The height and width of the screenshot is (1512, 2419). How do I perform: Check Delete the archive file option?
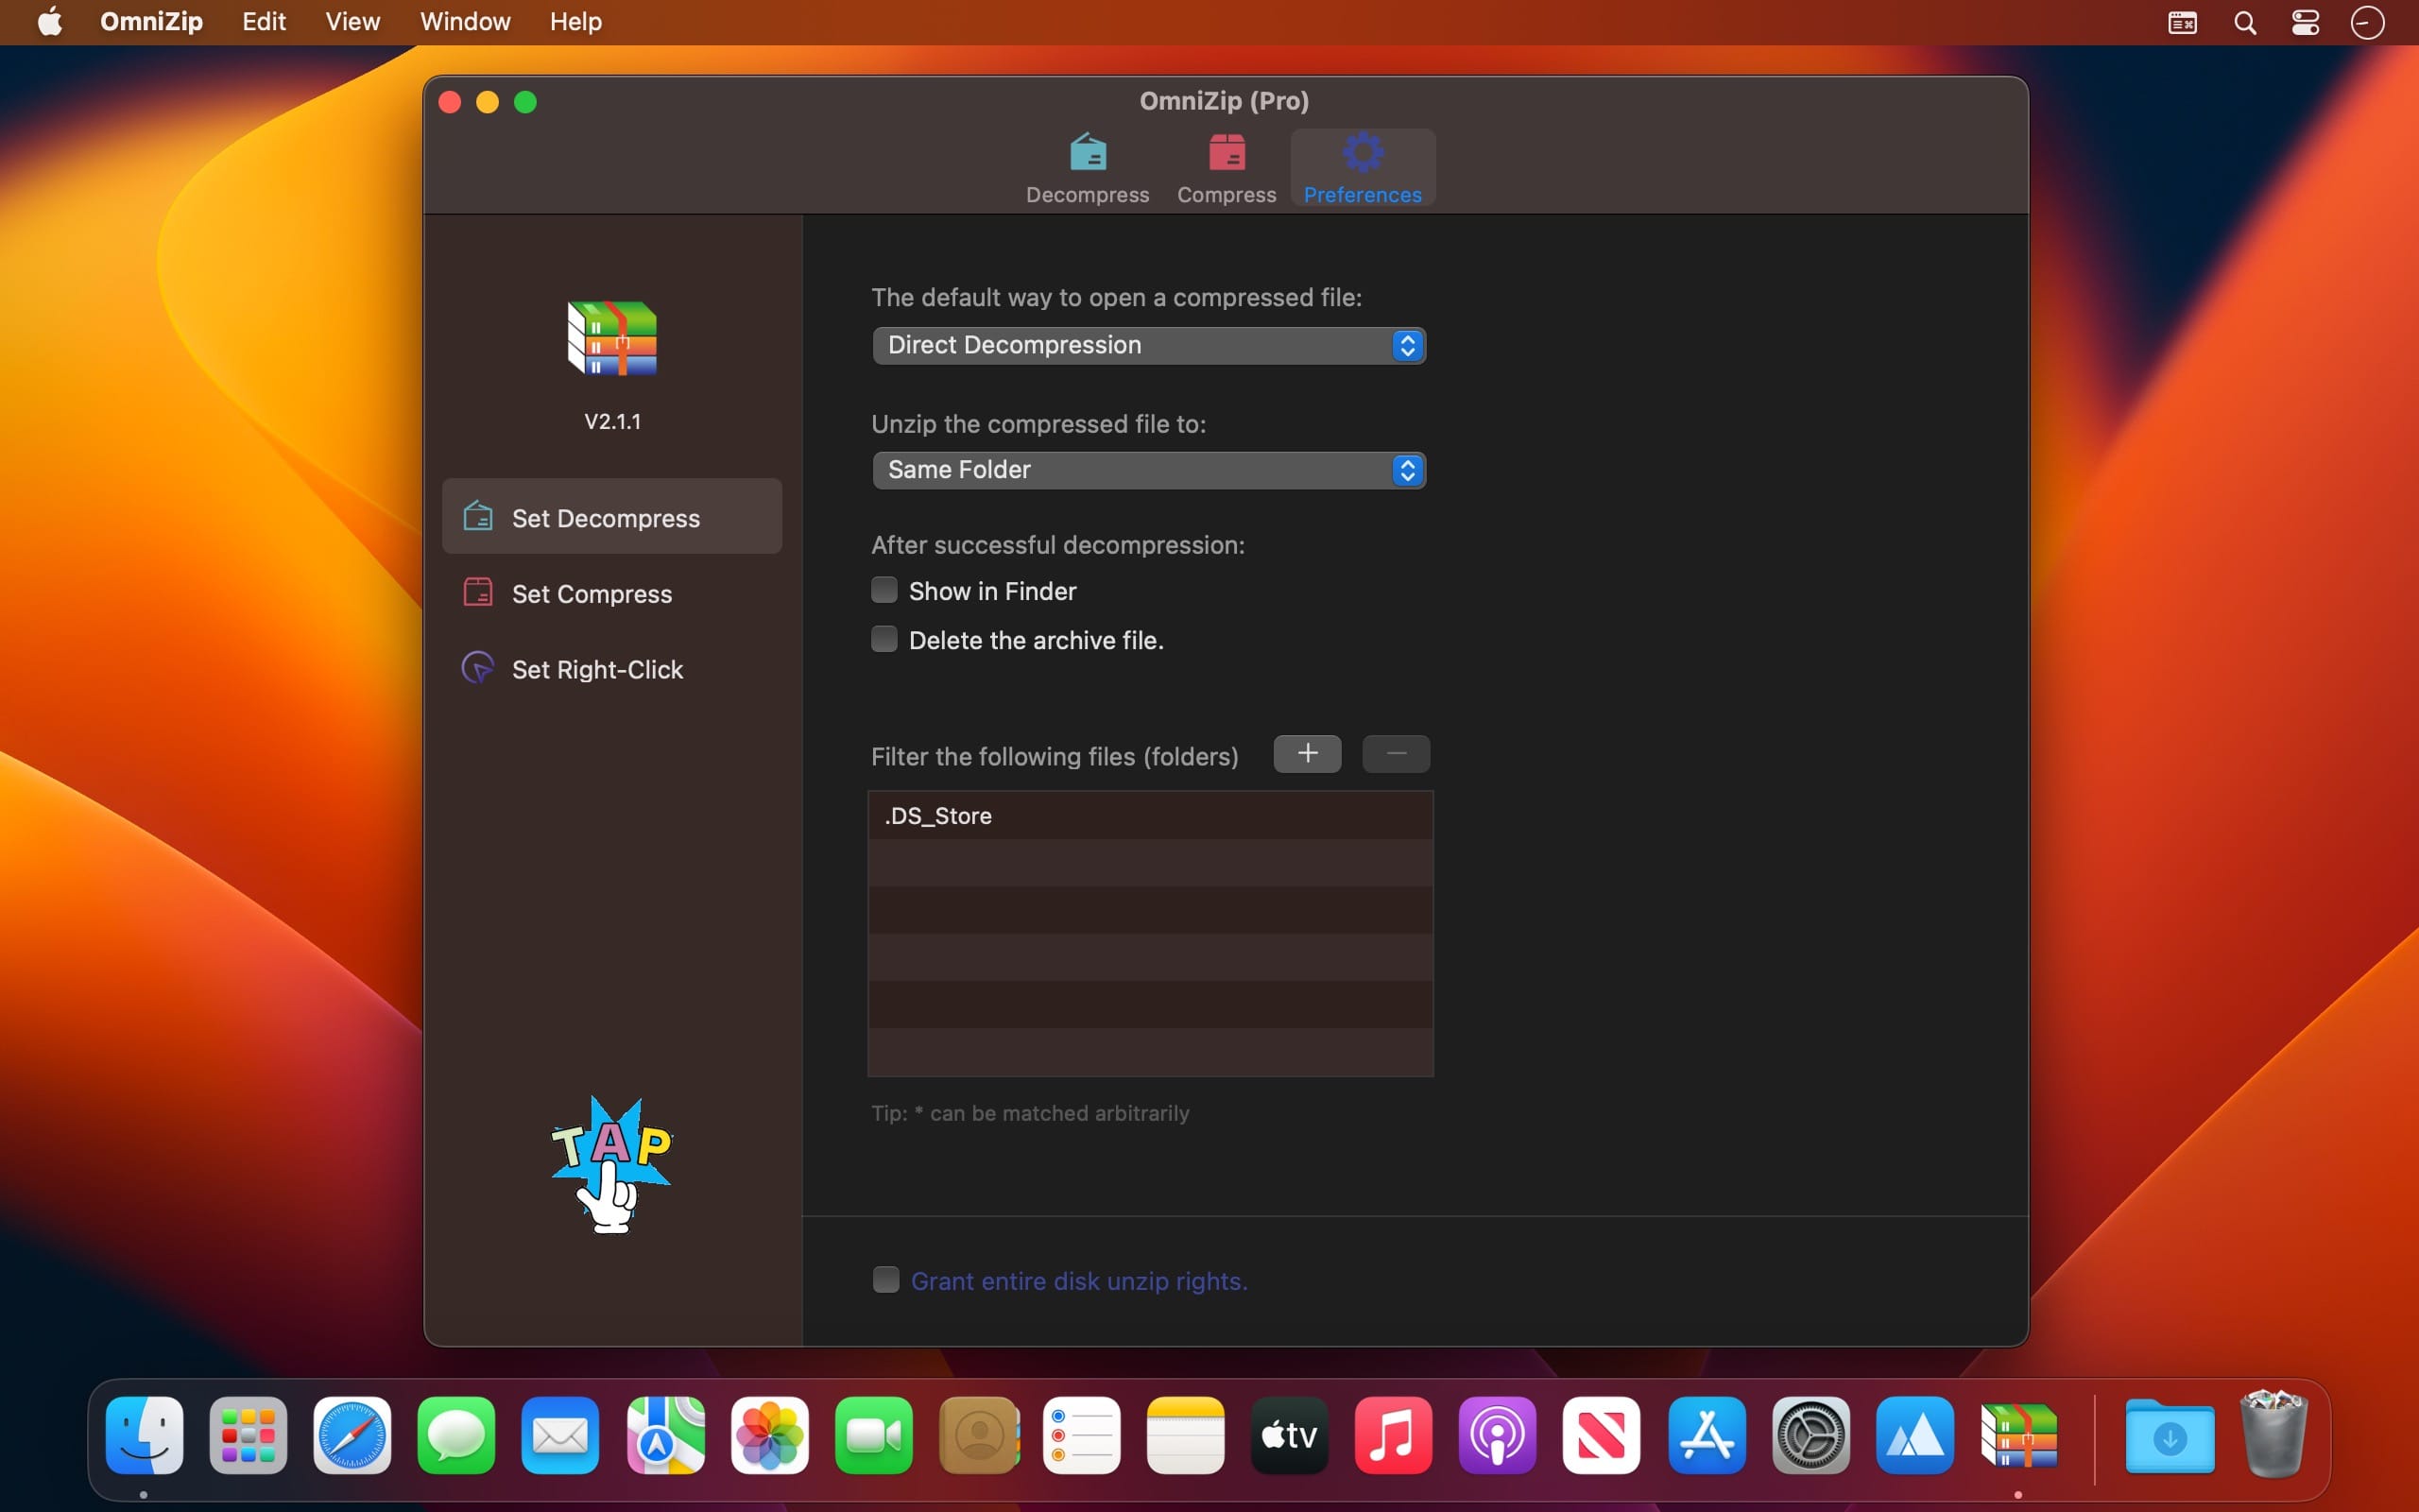tap(884, 639)
